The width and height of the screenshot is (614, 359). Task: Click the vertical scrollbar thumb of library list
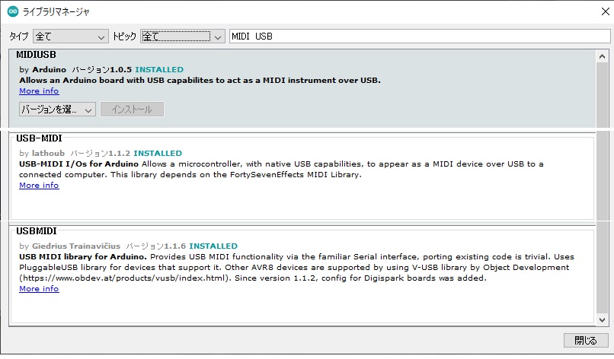click(603, 188)
